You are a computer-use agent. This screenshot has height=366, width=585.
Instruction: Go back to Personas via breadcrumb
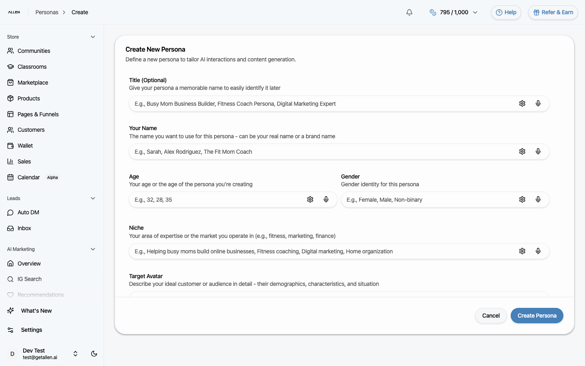click(47, 12)
